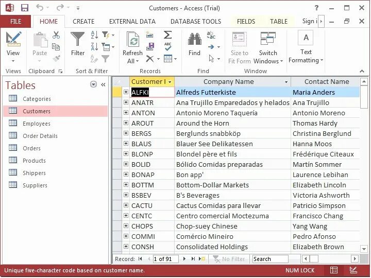Click the Replace ab-ac icon

(211, 35)
